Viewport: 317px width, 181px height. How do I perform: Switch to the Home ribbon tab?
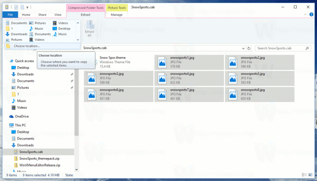[x=26, y=14]
